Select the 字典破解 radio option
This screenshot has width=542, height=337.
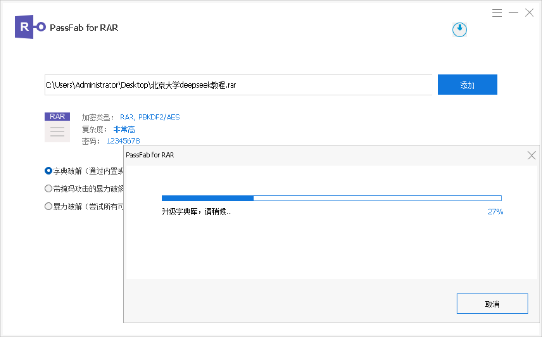pos(49,170)
